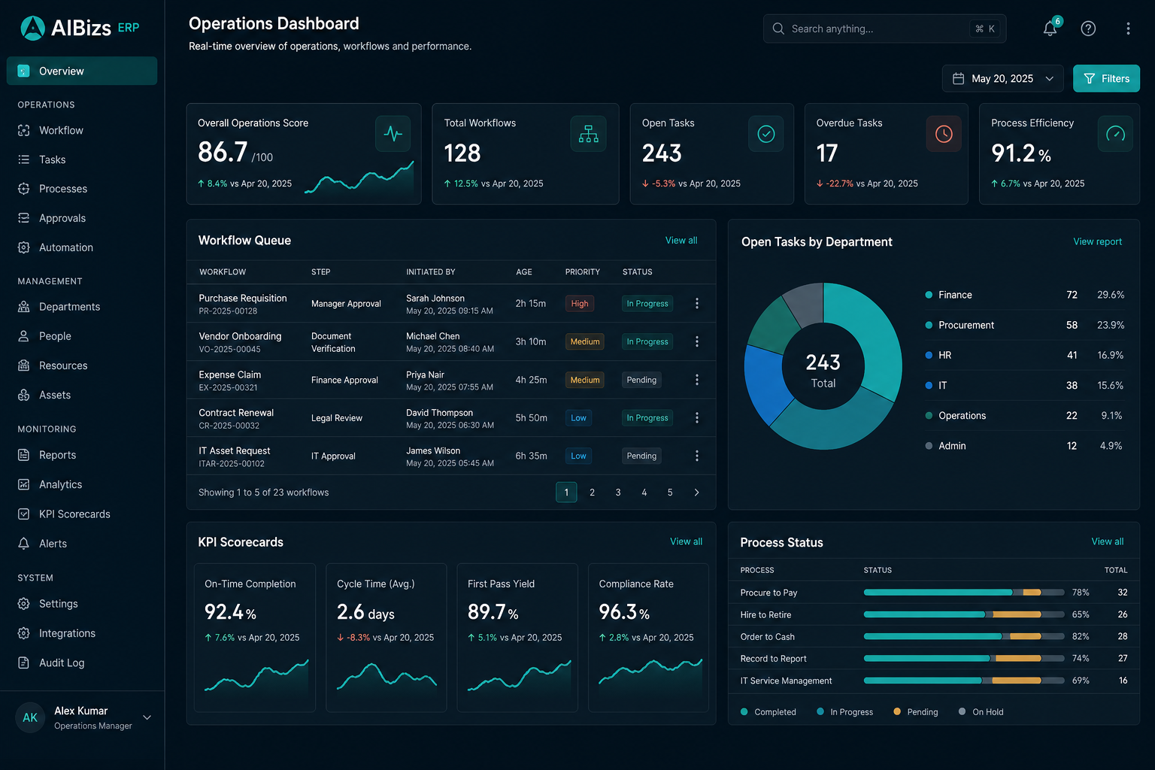Click Pending status on Expense Claim row
This screenshot has height=770, width=1155.
coord(641,380)
